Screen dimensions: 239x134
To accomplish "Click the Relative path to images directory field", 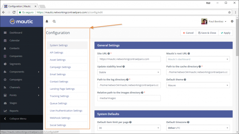I will click(129, 98).
